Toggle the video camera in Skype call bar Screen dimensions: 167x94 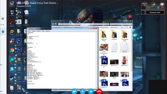point(74,91)
